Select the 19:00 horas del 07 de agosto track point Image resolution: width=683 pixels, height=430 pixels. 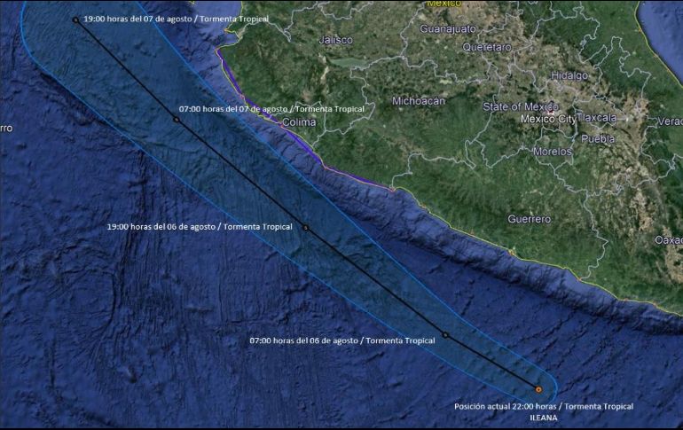click(75, 20)
